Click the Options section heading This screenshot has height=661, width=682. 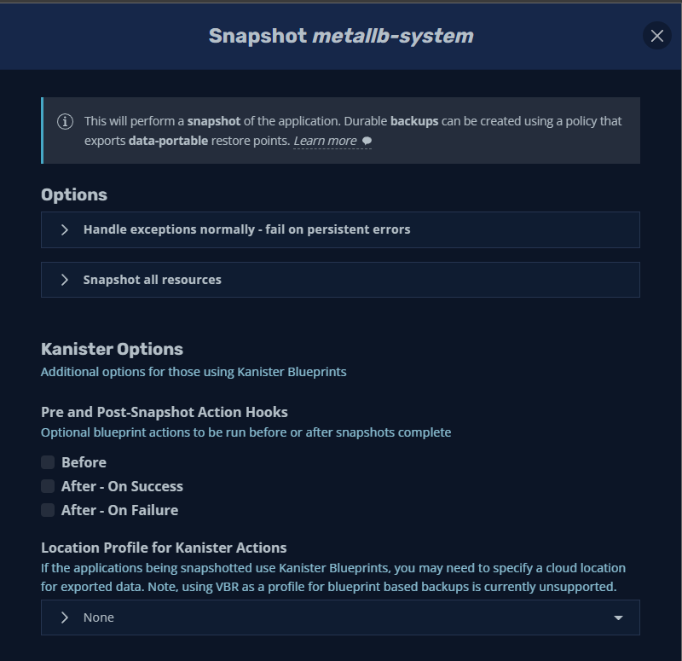74,194
